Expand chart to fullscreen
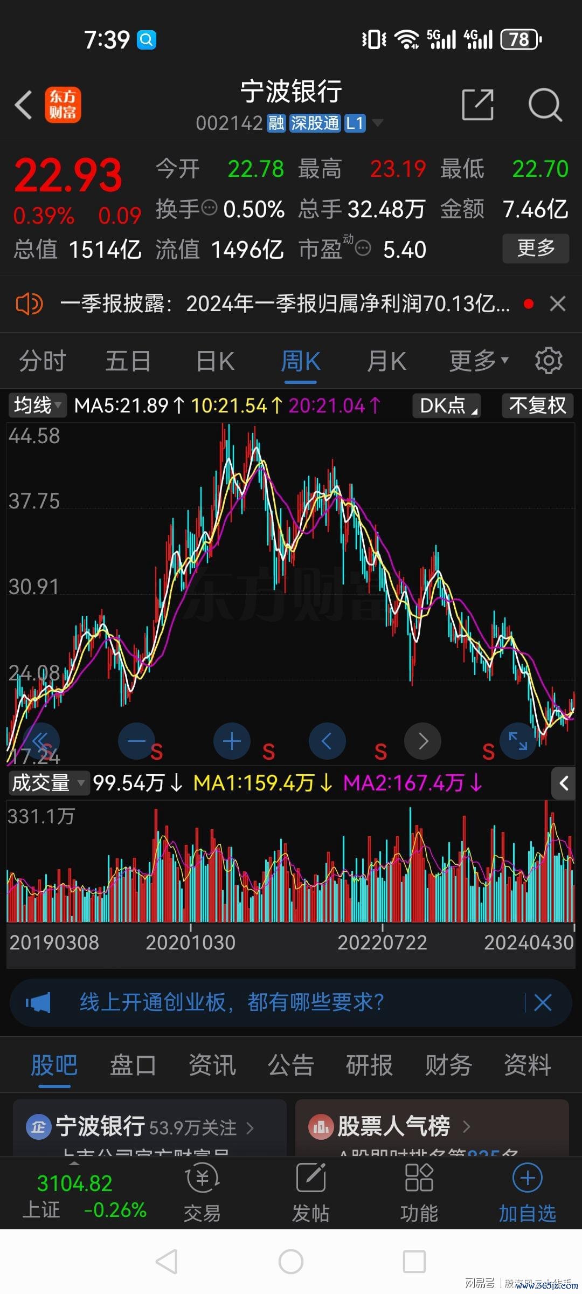582x1294 pixels. (518, 741)
